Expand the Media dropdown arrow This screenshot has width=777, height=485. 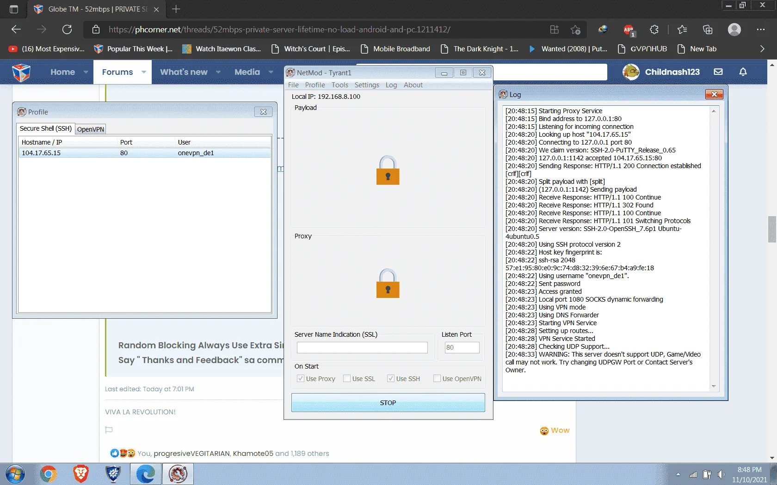[x=271, y=72]
